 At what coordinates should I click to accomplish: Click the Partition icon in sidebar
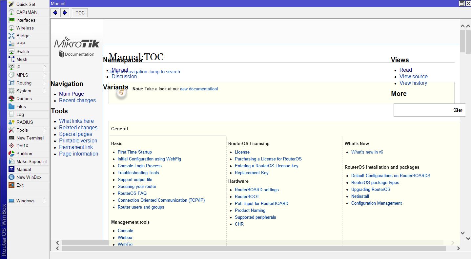(x=11, y=154)
